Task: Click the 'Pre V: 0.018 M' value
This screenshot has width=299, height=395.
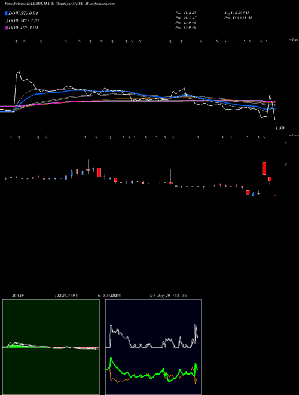Action: pyautogui.click(x=238, y=18)
